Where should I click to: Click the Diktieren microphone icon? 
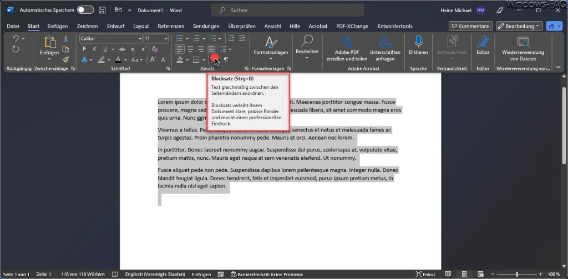point(418,42)
